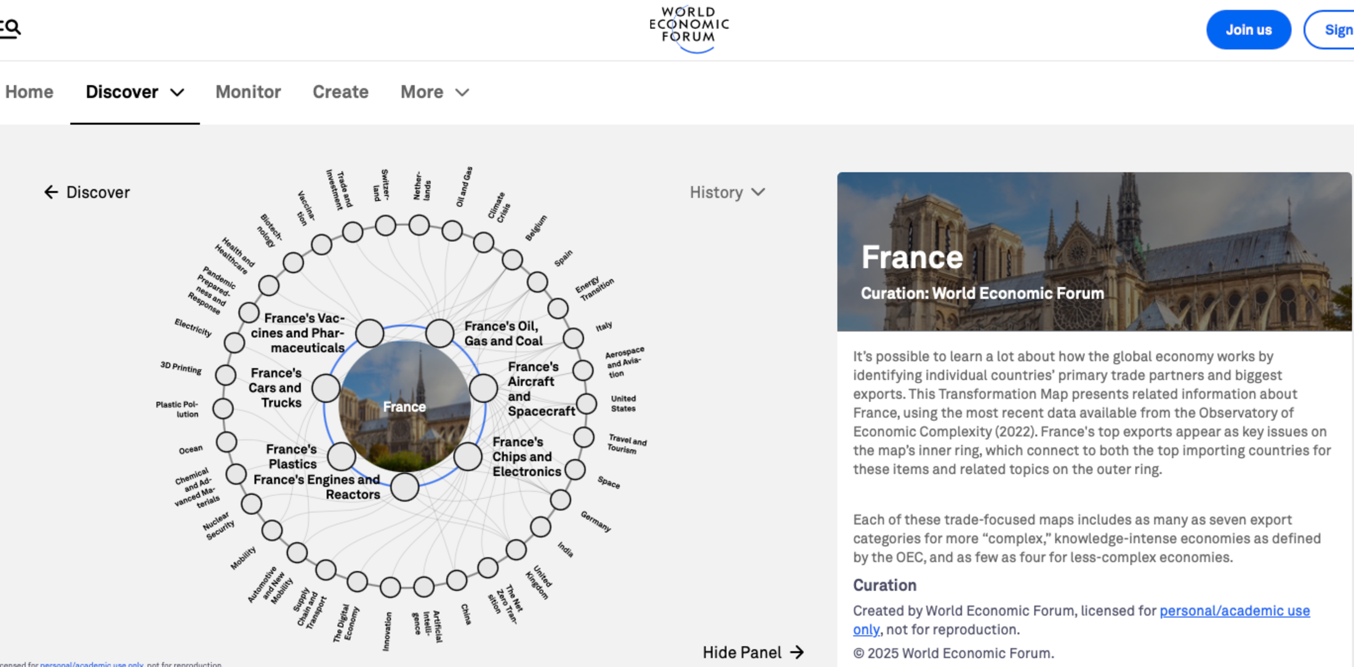Select the France's Engines and Reactors node

click(404, 487)
